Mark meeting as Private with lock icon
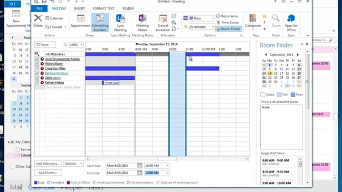 pos(265,16)
